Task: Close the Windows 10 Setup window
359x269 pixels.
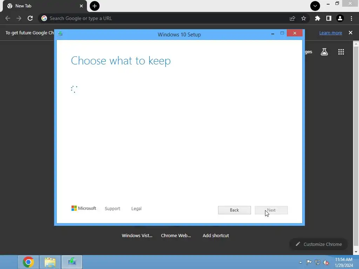Action: click(x=294, y=33)
